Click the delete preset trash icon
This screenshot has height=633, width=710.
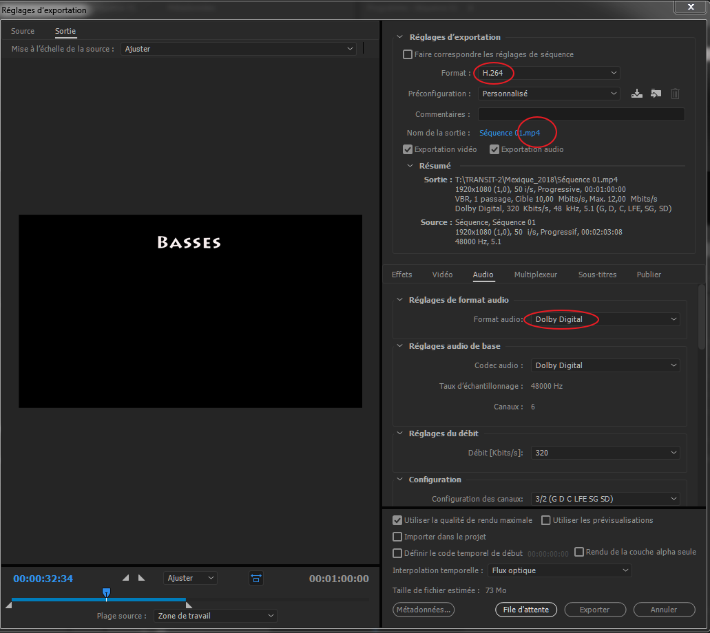pos(675,94)
